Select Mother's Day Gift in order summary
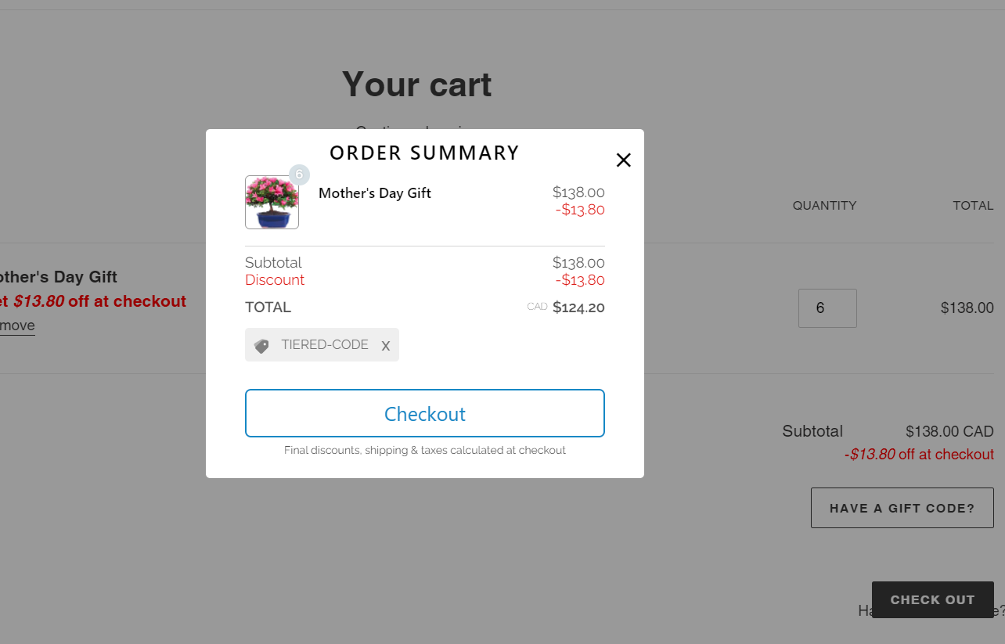 tap(375, 193)
